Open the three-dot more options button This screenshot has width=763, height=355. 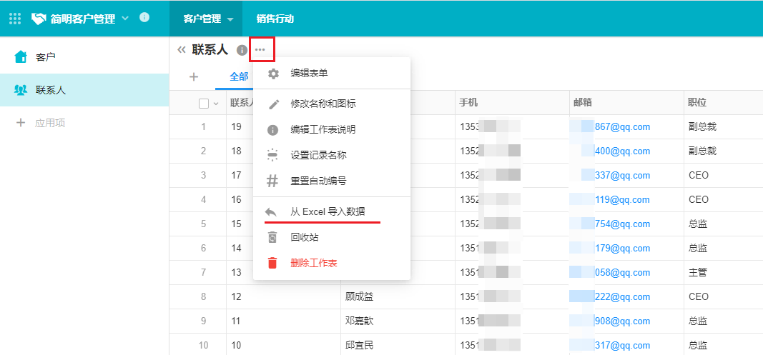point(260,49)
